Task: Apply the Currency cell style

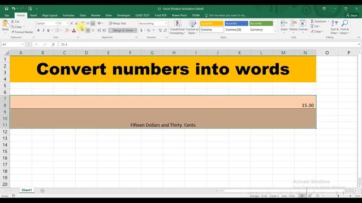Action: point(261,30)
